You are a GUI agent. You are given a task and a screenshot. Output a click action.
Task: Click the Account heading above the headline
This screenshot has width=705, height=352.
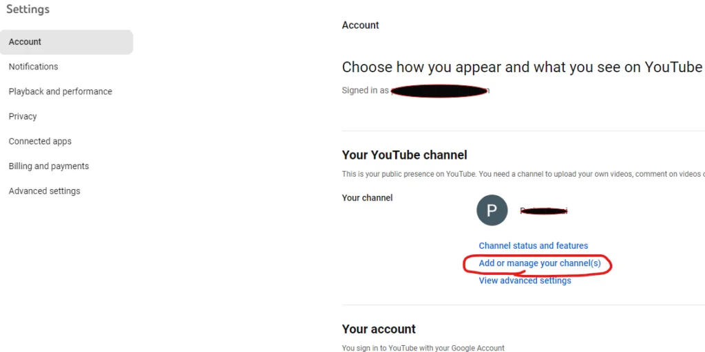pos(360,25)
